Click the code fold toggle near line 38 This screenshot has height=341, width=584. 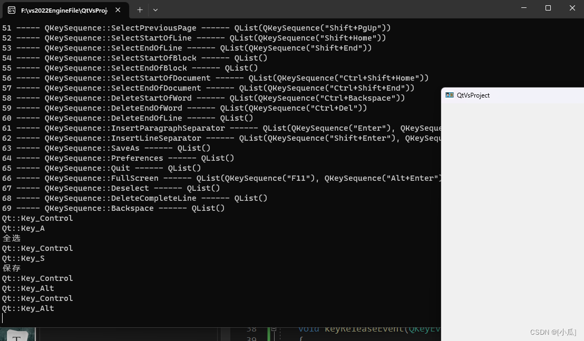click(274, 329)
